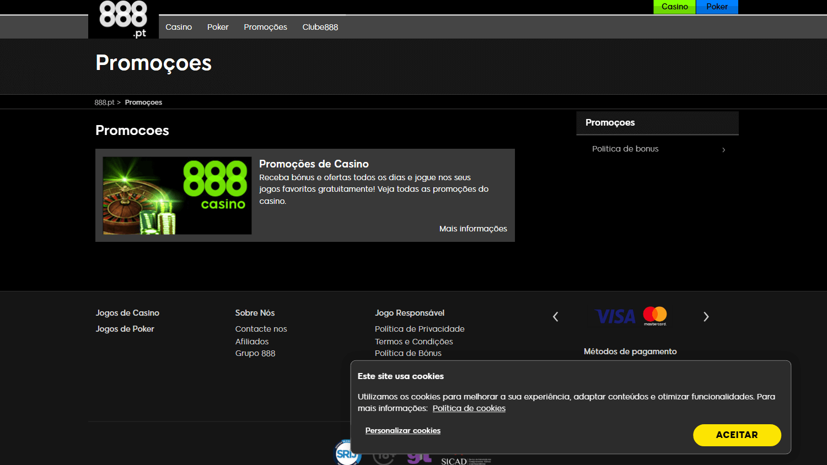827x465 pixels.
Task: Open Jogo Responsável footer link
Action: (410, 313)
